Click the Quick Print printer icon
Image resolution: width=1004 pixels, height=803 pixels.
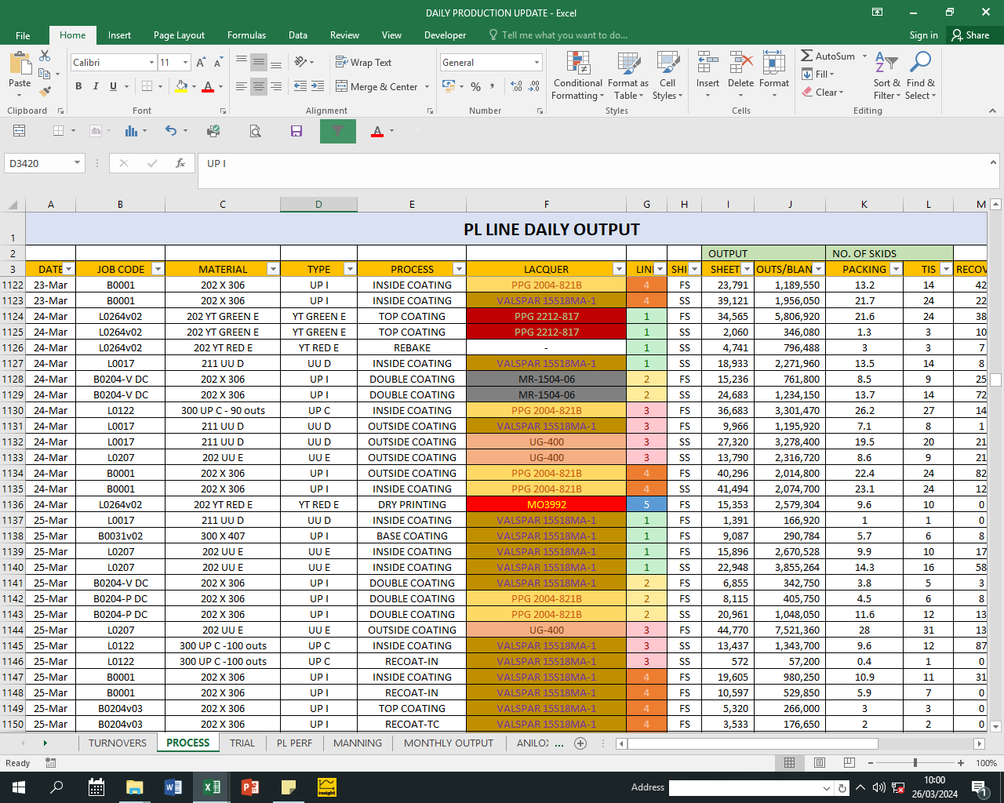213,131
